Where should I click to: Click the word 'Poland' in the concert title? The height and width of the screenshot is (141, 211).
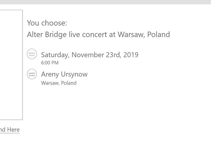[x=158, y=34]
